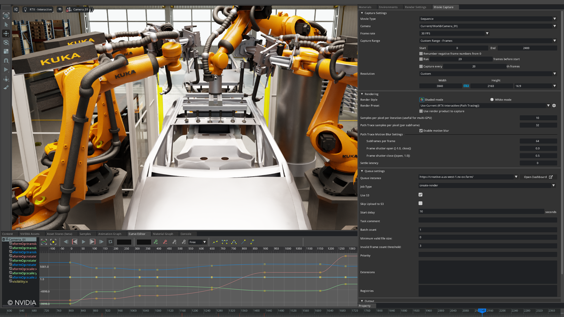
Task: Open the Frame rate 30 FPS dropdown
Action: [454, 33]
